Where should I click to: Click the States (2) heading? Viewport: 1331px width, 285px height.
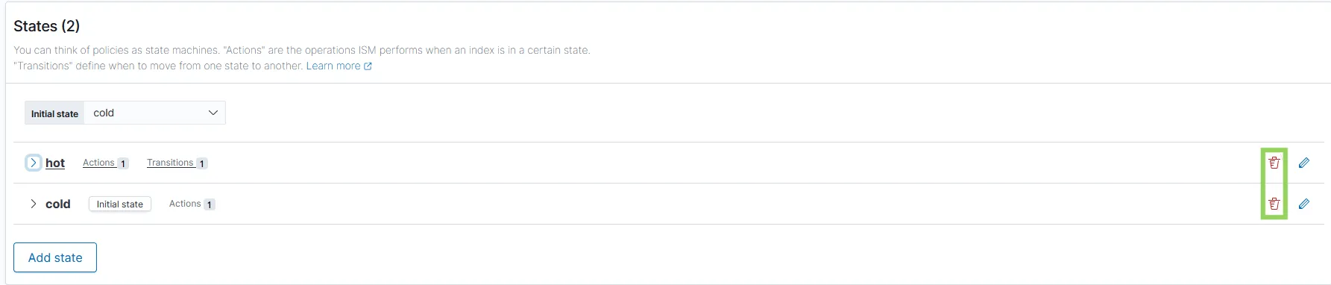coord(46,26)
